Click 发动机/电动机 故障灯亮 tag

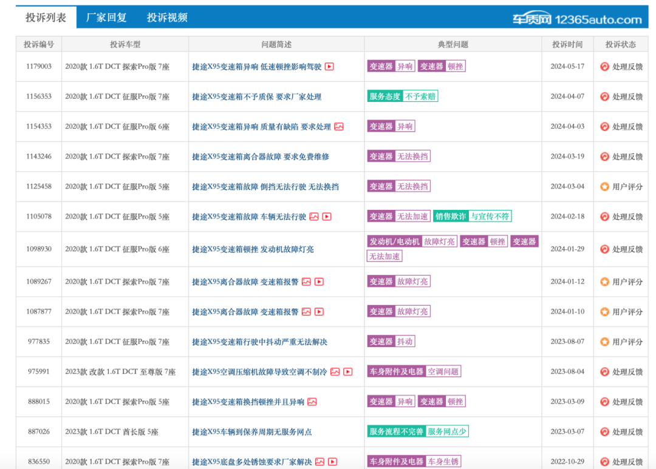[412, 241]
